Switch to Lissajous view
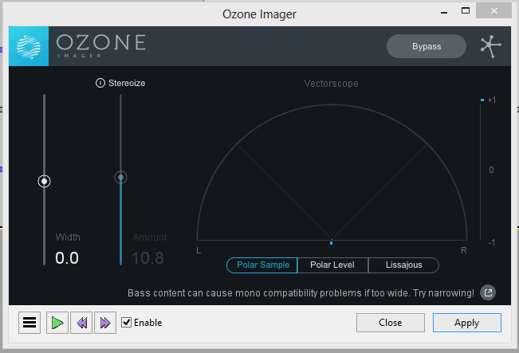This screenshot has width=519, height=353. coord(403,265)
